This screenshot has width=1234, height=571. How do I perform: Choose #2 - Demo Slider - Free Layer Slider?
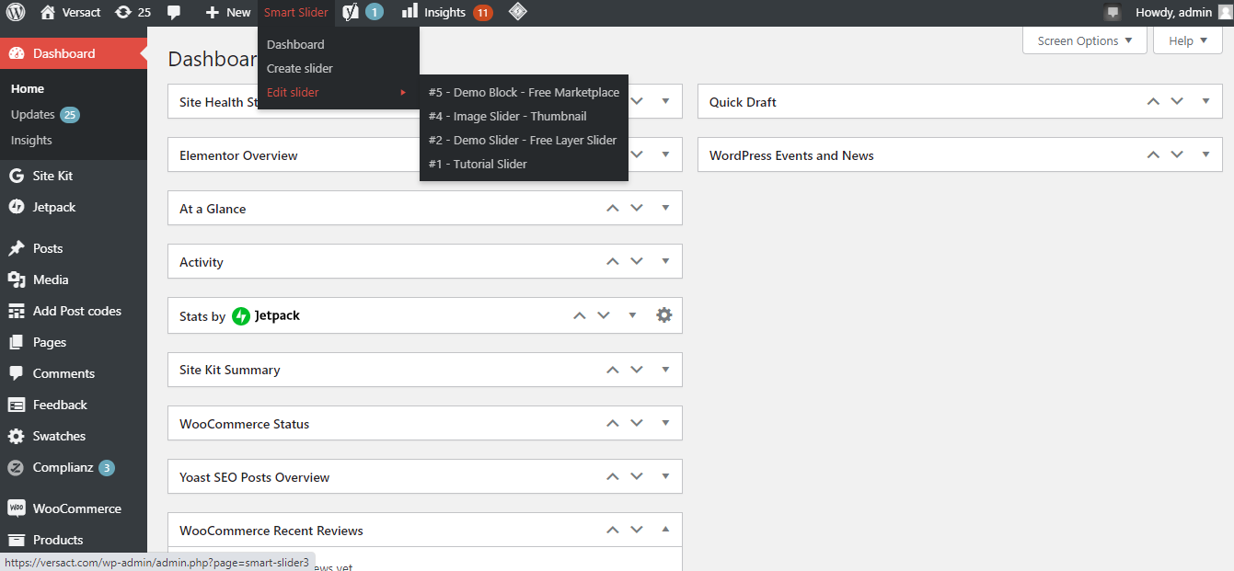(x=524, y=140)
